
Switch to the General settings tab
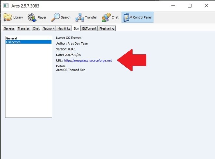[9, 28]
